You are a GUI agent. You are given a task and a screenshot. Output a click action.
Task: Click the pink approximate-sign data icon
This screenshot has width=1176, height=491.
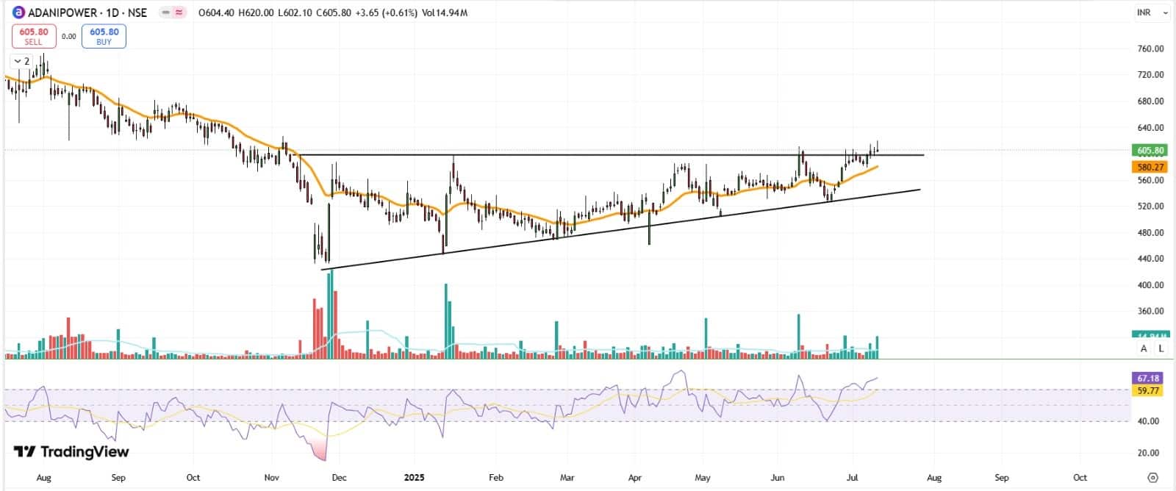coord(179,12)
